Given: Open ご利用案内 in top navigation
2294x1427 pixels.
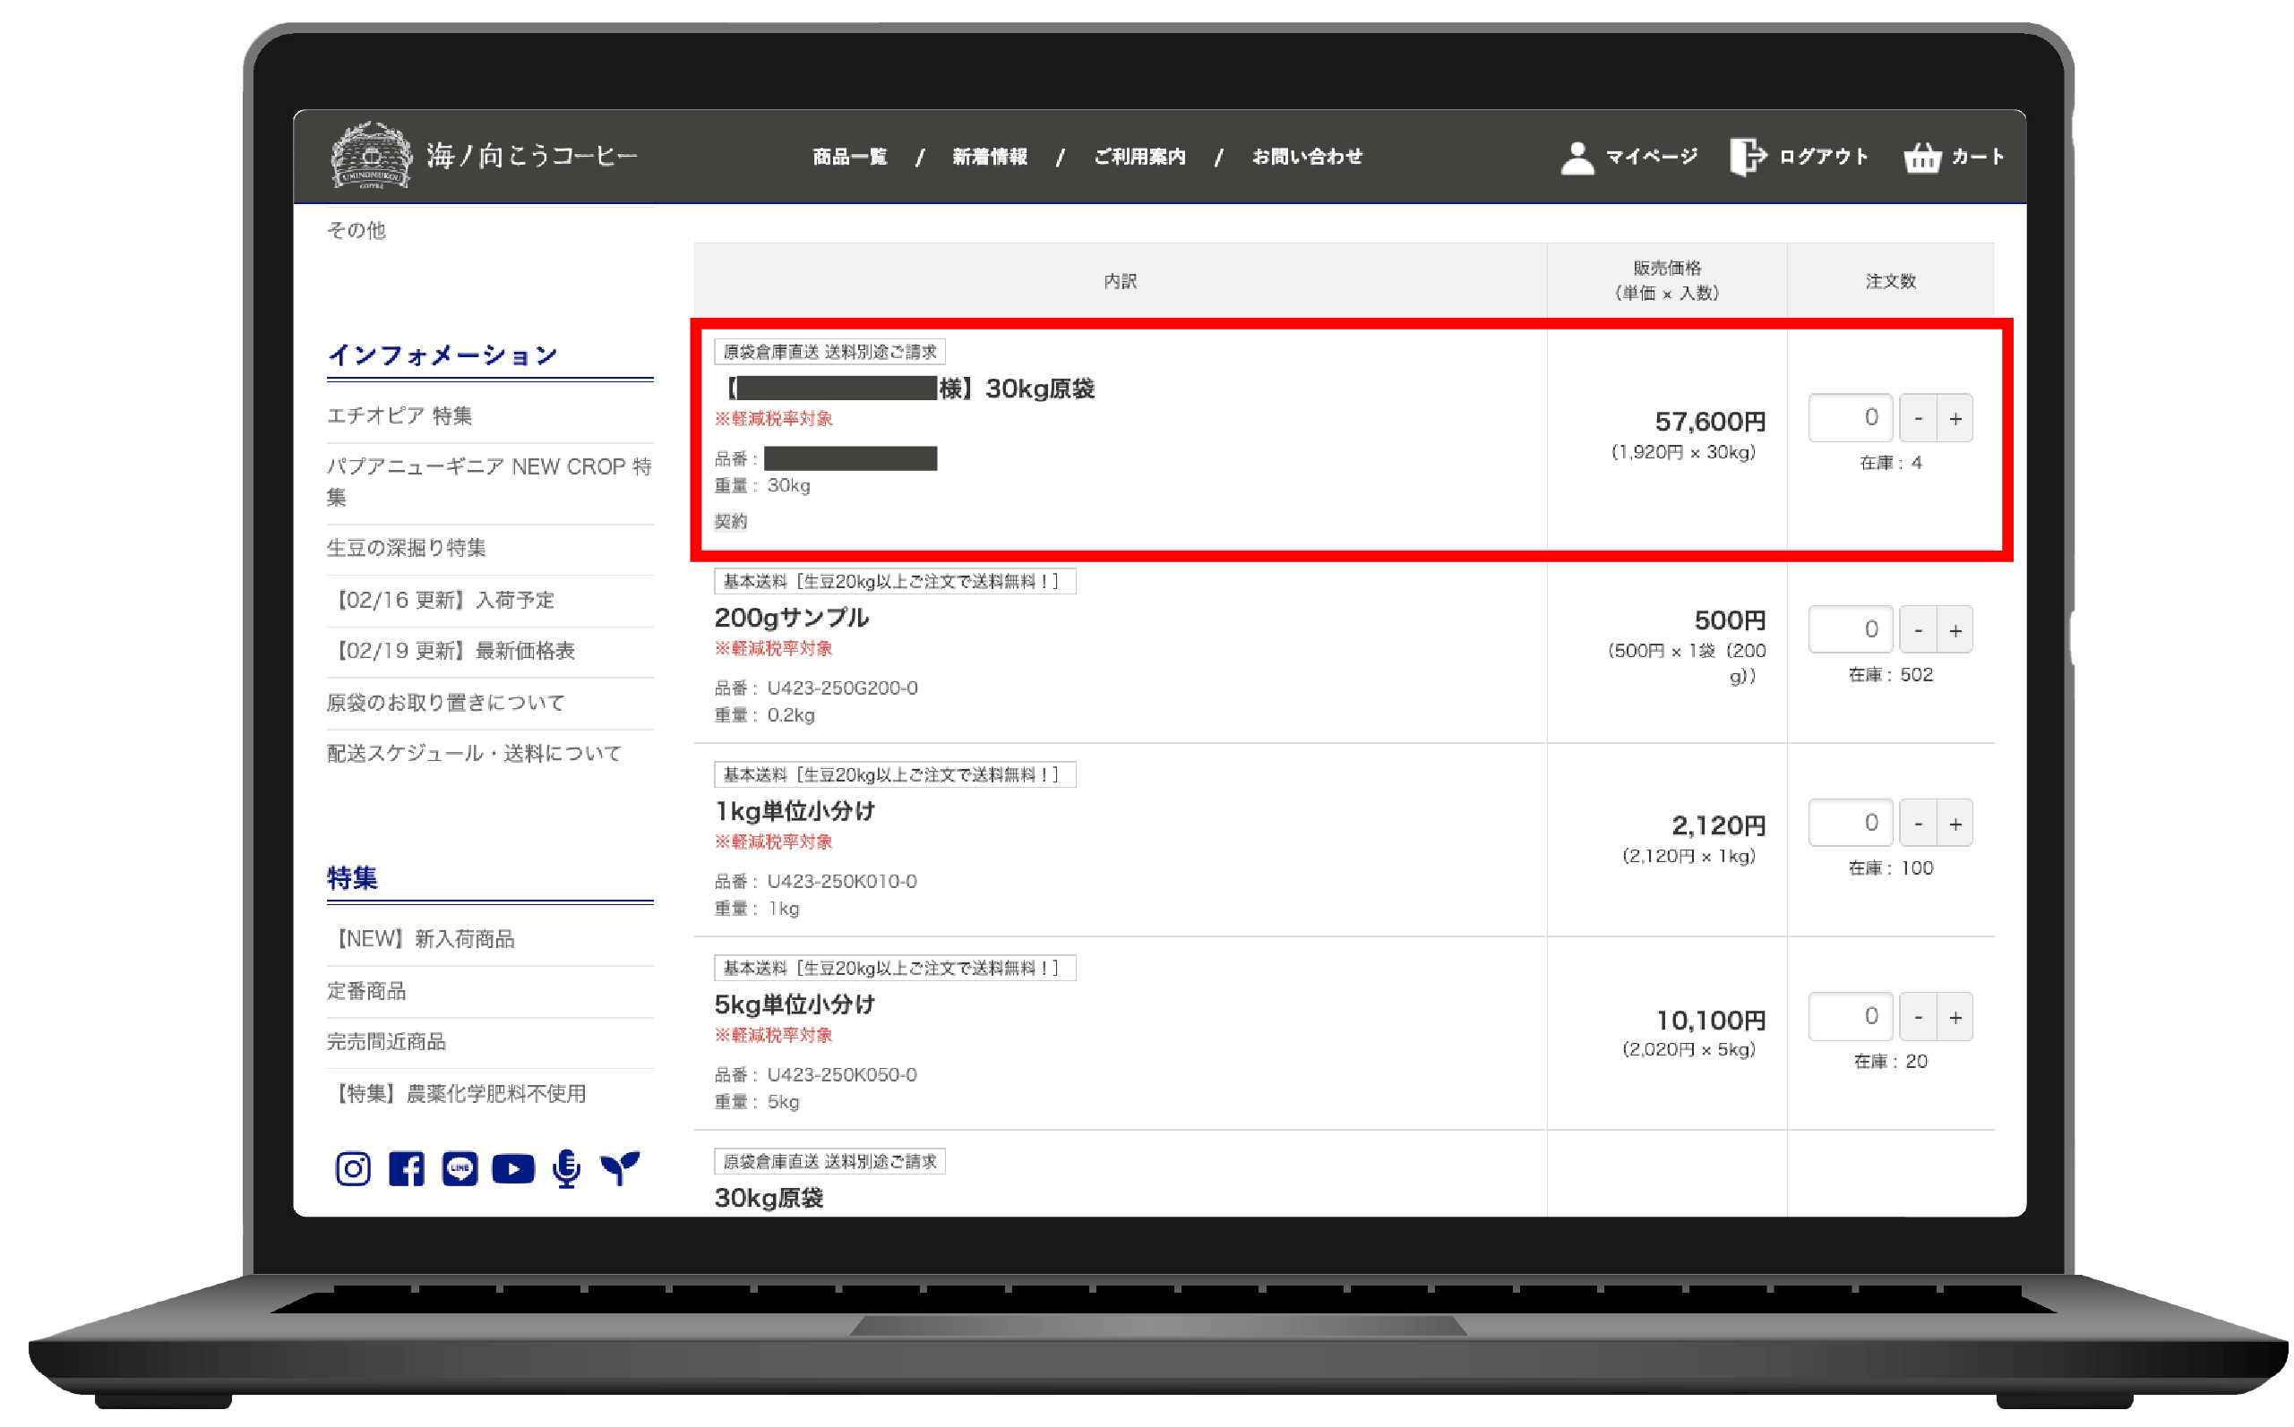Looking at the screenshot, I should coord(1139,157).
